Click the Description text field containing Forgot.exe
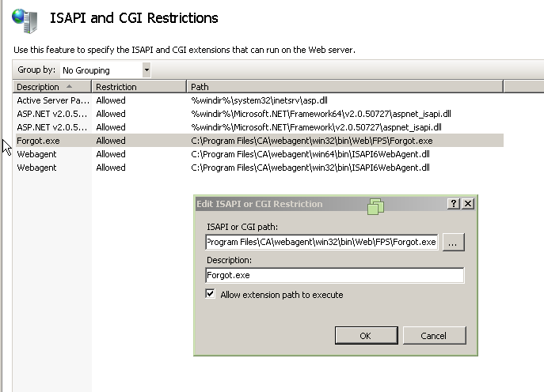Screen dimensions: 544x392 tap(335, 275)
